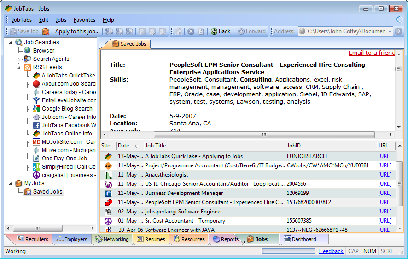The width and height of the screenshot is (408, 259).
Task: Select Saved Jobs in My Jobs tree
Action: 47,192
